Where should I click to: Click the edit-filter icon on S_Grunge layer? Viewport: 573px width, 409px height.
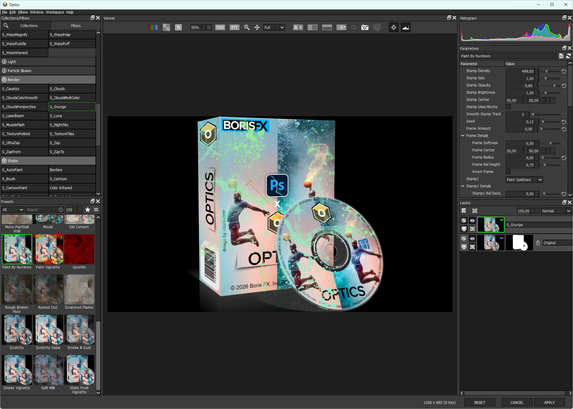point(464,220)
